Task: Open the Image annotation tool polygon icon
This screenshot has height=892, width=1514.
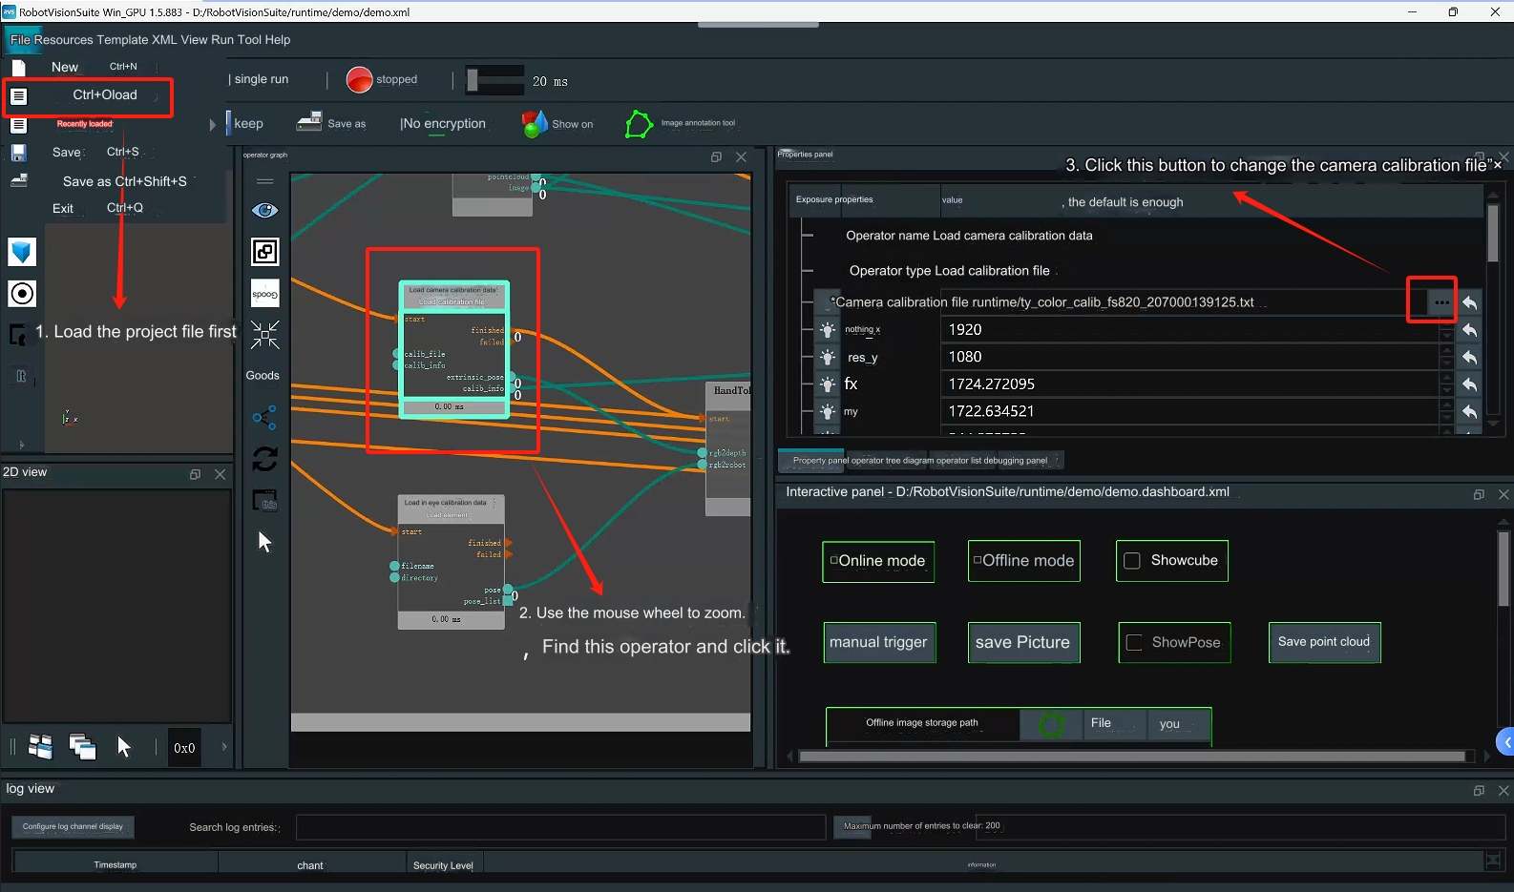Action: point(639,123)
